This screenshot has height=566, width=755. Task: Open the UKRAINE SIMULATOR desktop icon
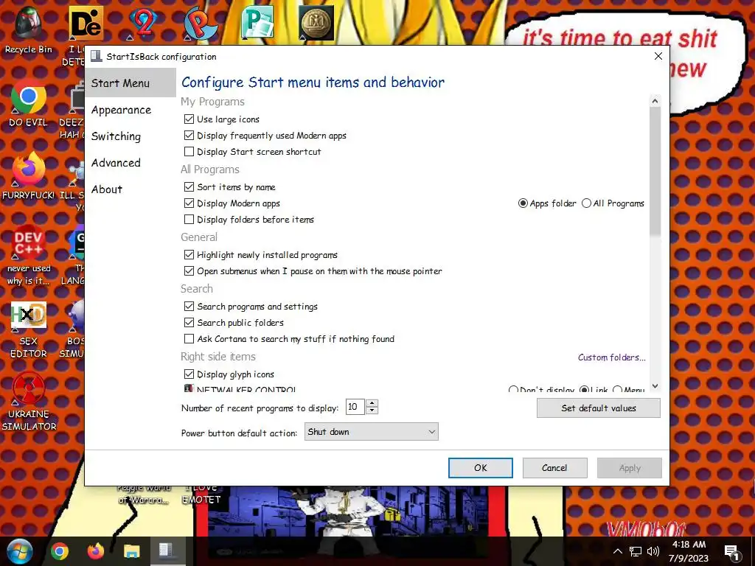[x=29, y=402]
